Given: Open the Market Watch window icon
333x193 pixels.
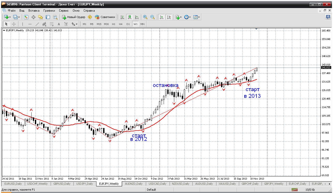Looking at the screenshot, I should point(26,17).
